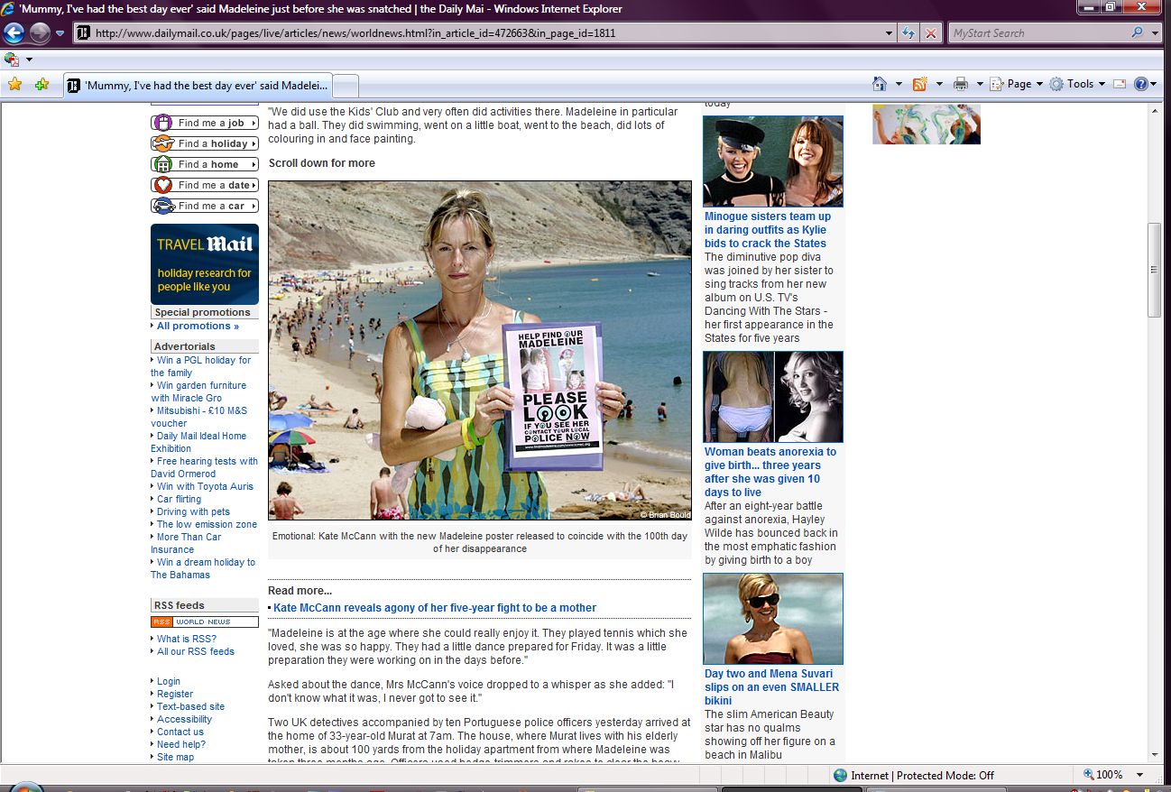
Task: Click the blue Help question mark icon
Action: tap(1141, 84)
